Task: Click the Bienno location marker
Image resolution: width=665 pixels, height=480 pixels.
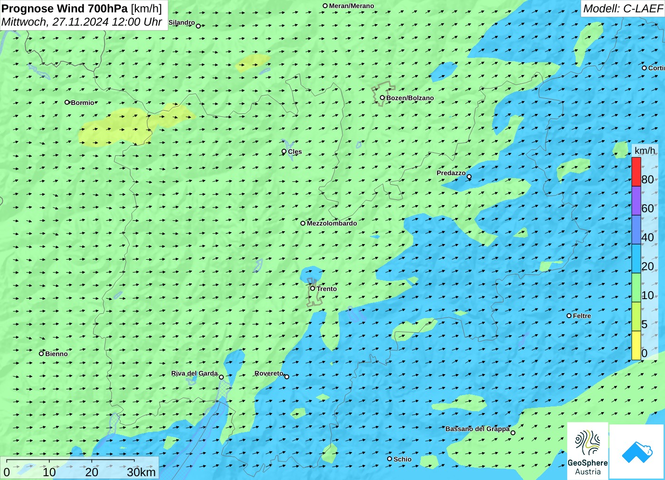Action: click(x=41, y=353)
